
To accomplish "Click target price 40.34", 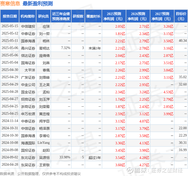I will (183, 41).
